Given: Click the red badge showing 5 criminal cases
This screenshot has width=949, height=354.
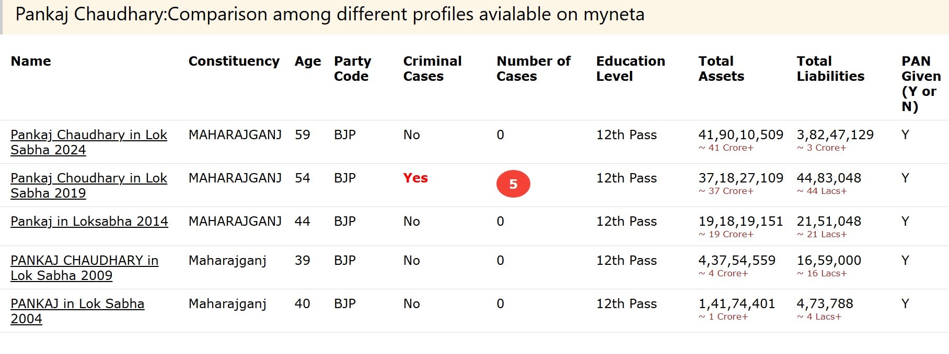Looking at the screenshot, I should pos(514,184).
